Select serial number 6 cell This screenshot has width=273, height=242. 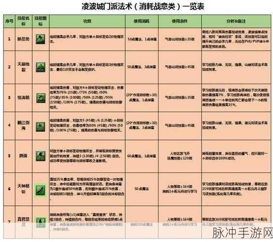tap(9, 189)
